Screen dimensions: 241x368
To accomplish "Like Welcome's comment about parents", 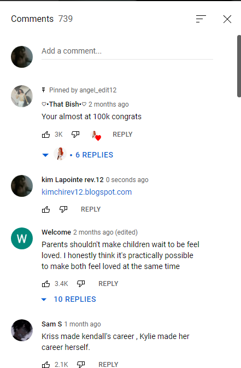I will [46, 284].
